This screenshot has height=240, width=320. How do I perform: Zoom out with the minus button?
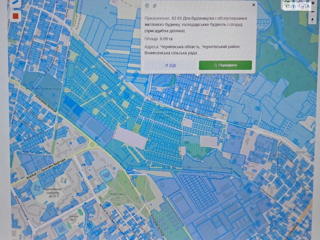(x=313, y=11)
